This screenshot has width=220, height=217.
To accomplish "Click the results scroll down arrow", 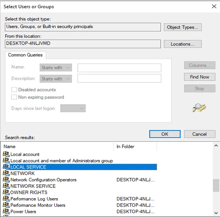I will tap(216, 213).
